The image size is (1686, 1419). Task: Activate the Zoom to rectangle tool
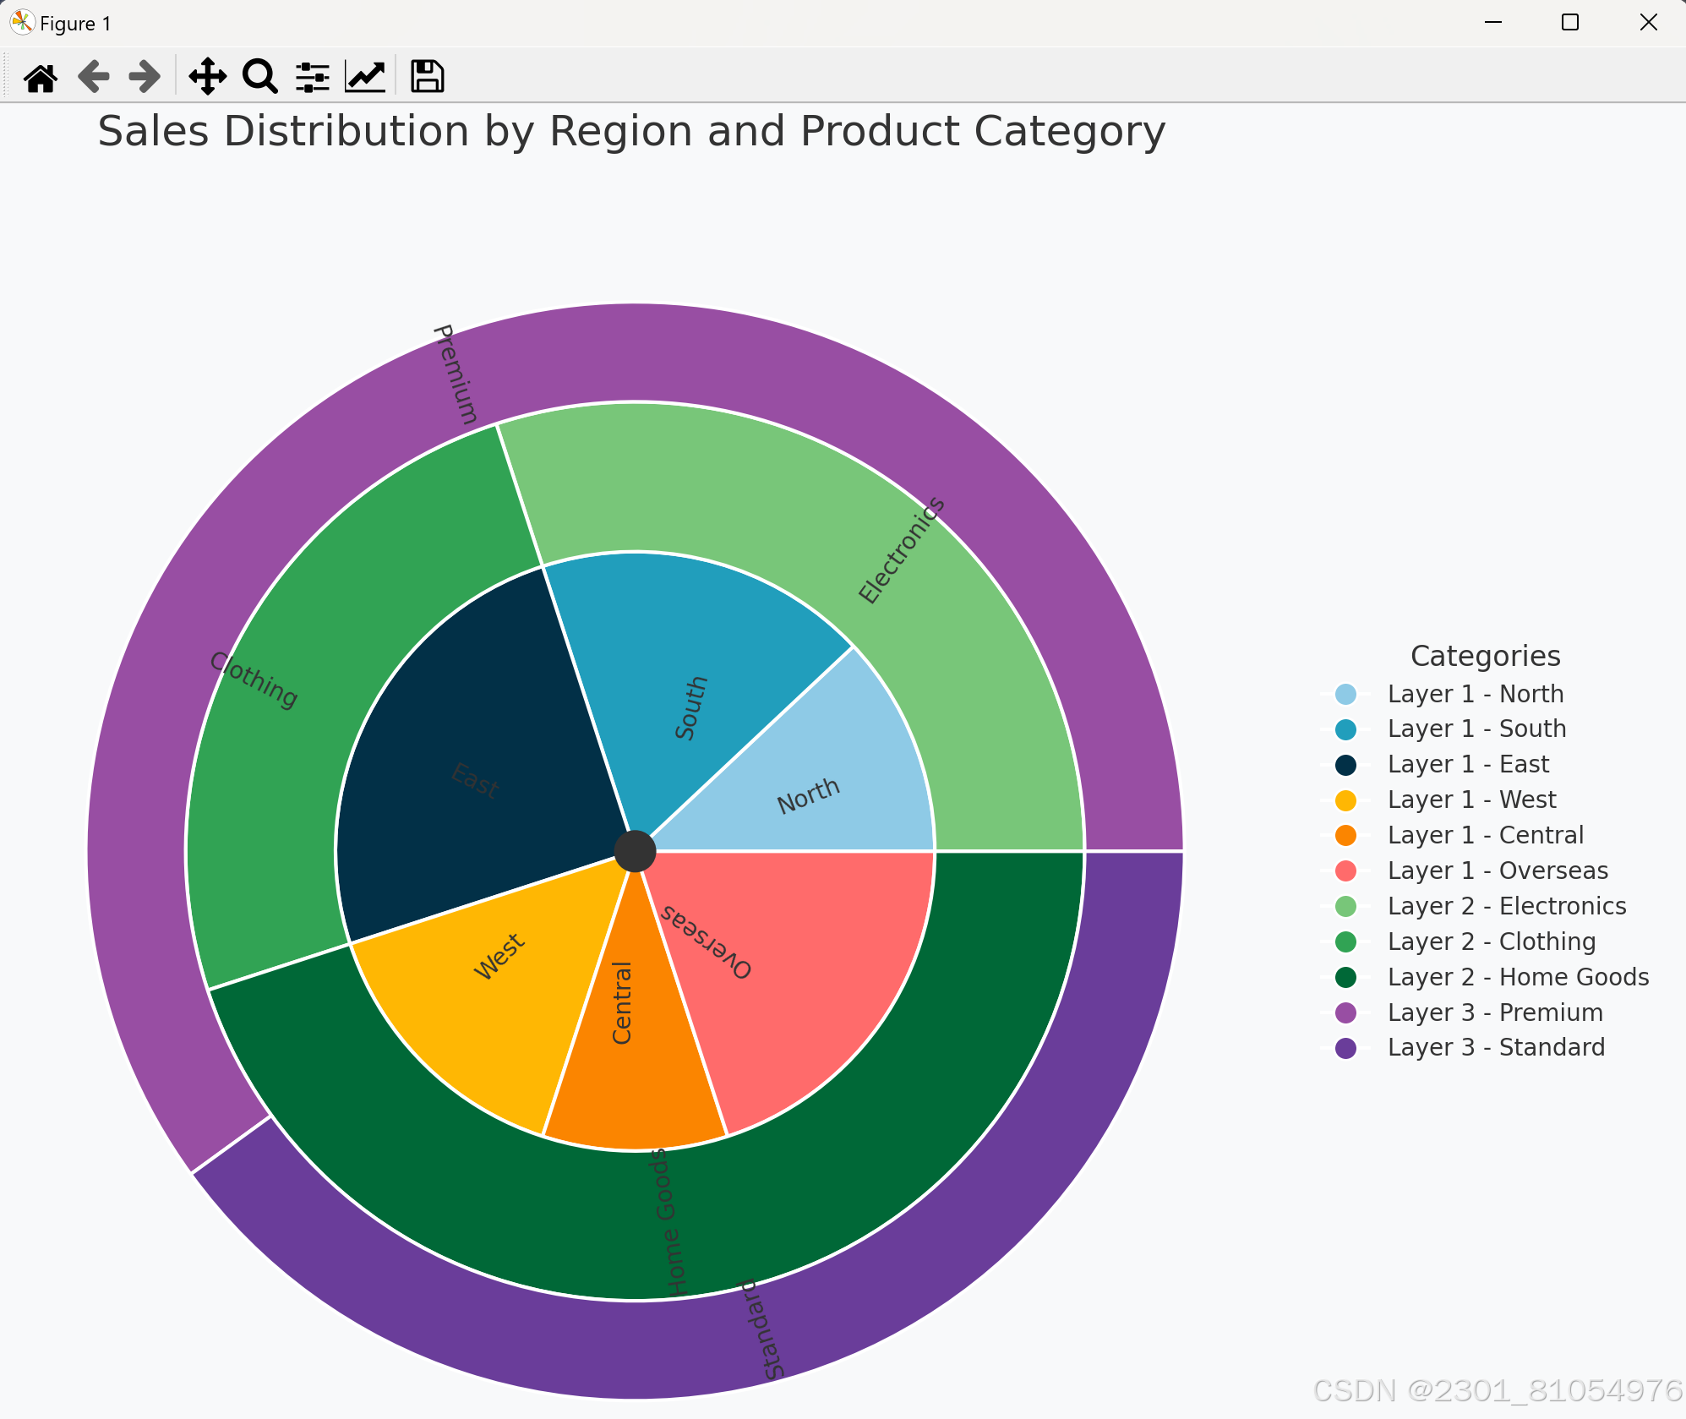coord(259,77)
